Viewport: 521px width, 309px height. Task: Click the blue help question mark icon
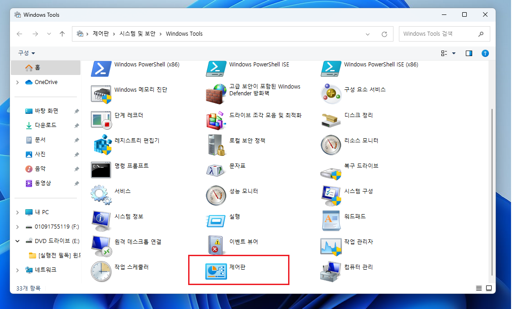point(485,53)
